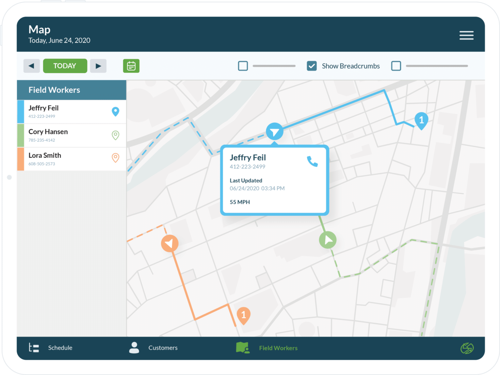This screenshot has width=500, height=375.
Task: Open the Field Workers tab
Action: click(x=278, y=347)
